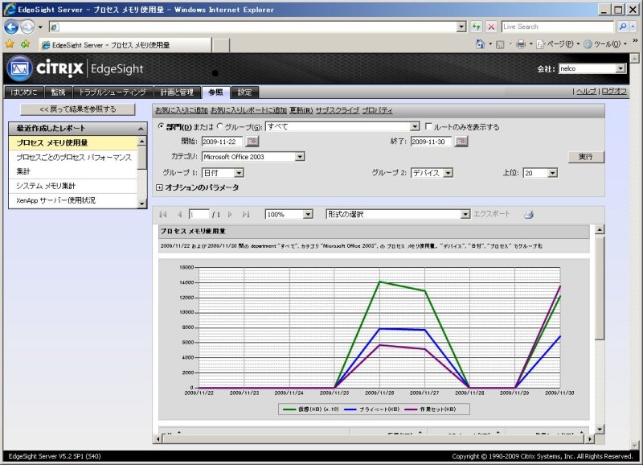The width and height of the screenshot is (643, 465).
Task: Click the Add to Favorites icon
Action: click(x=26, y=44)
